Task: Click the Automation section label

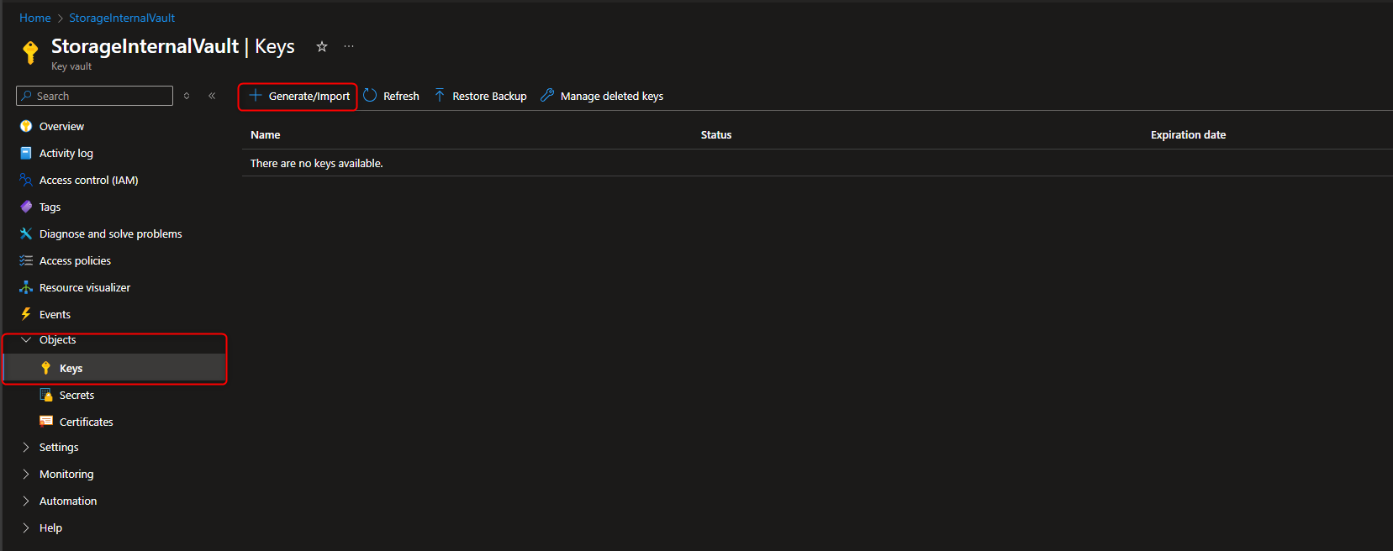Action: pyautogui.click(x=68, y=501)
